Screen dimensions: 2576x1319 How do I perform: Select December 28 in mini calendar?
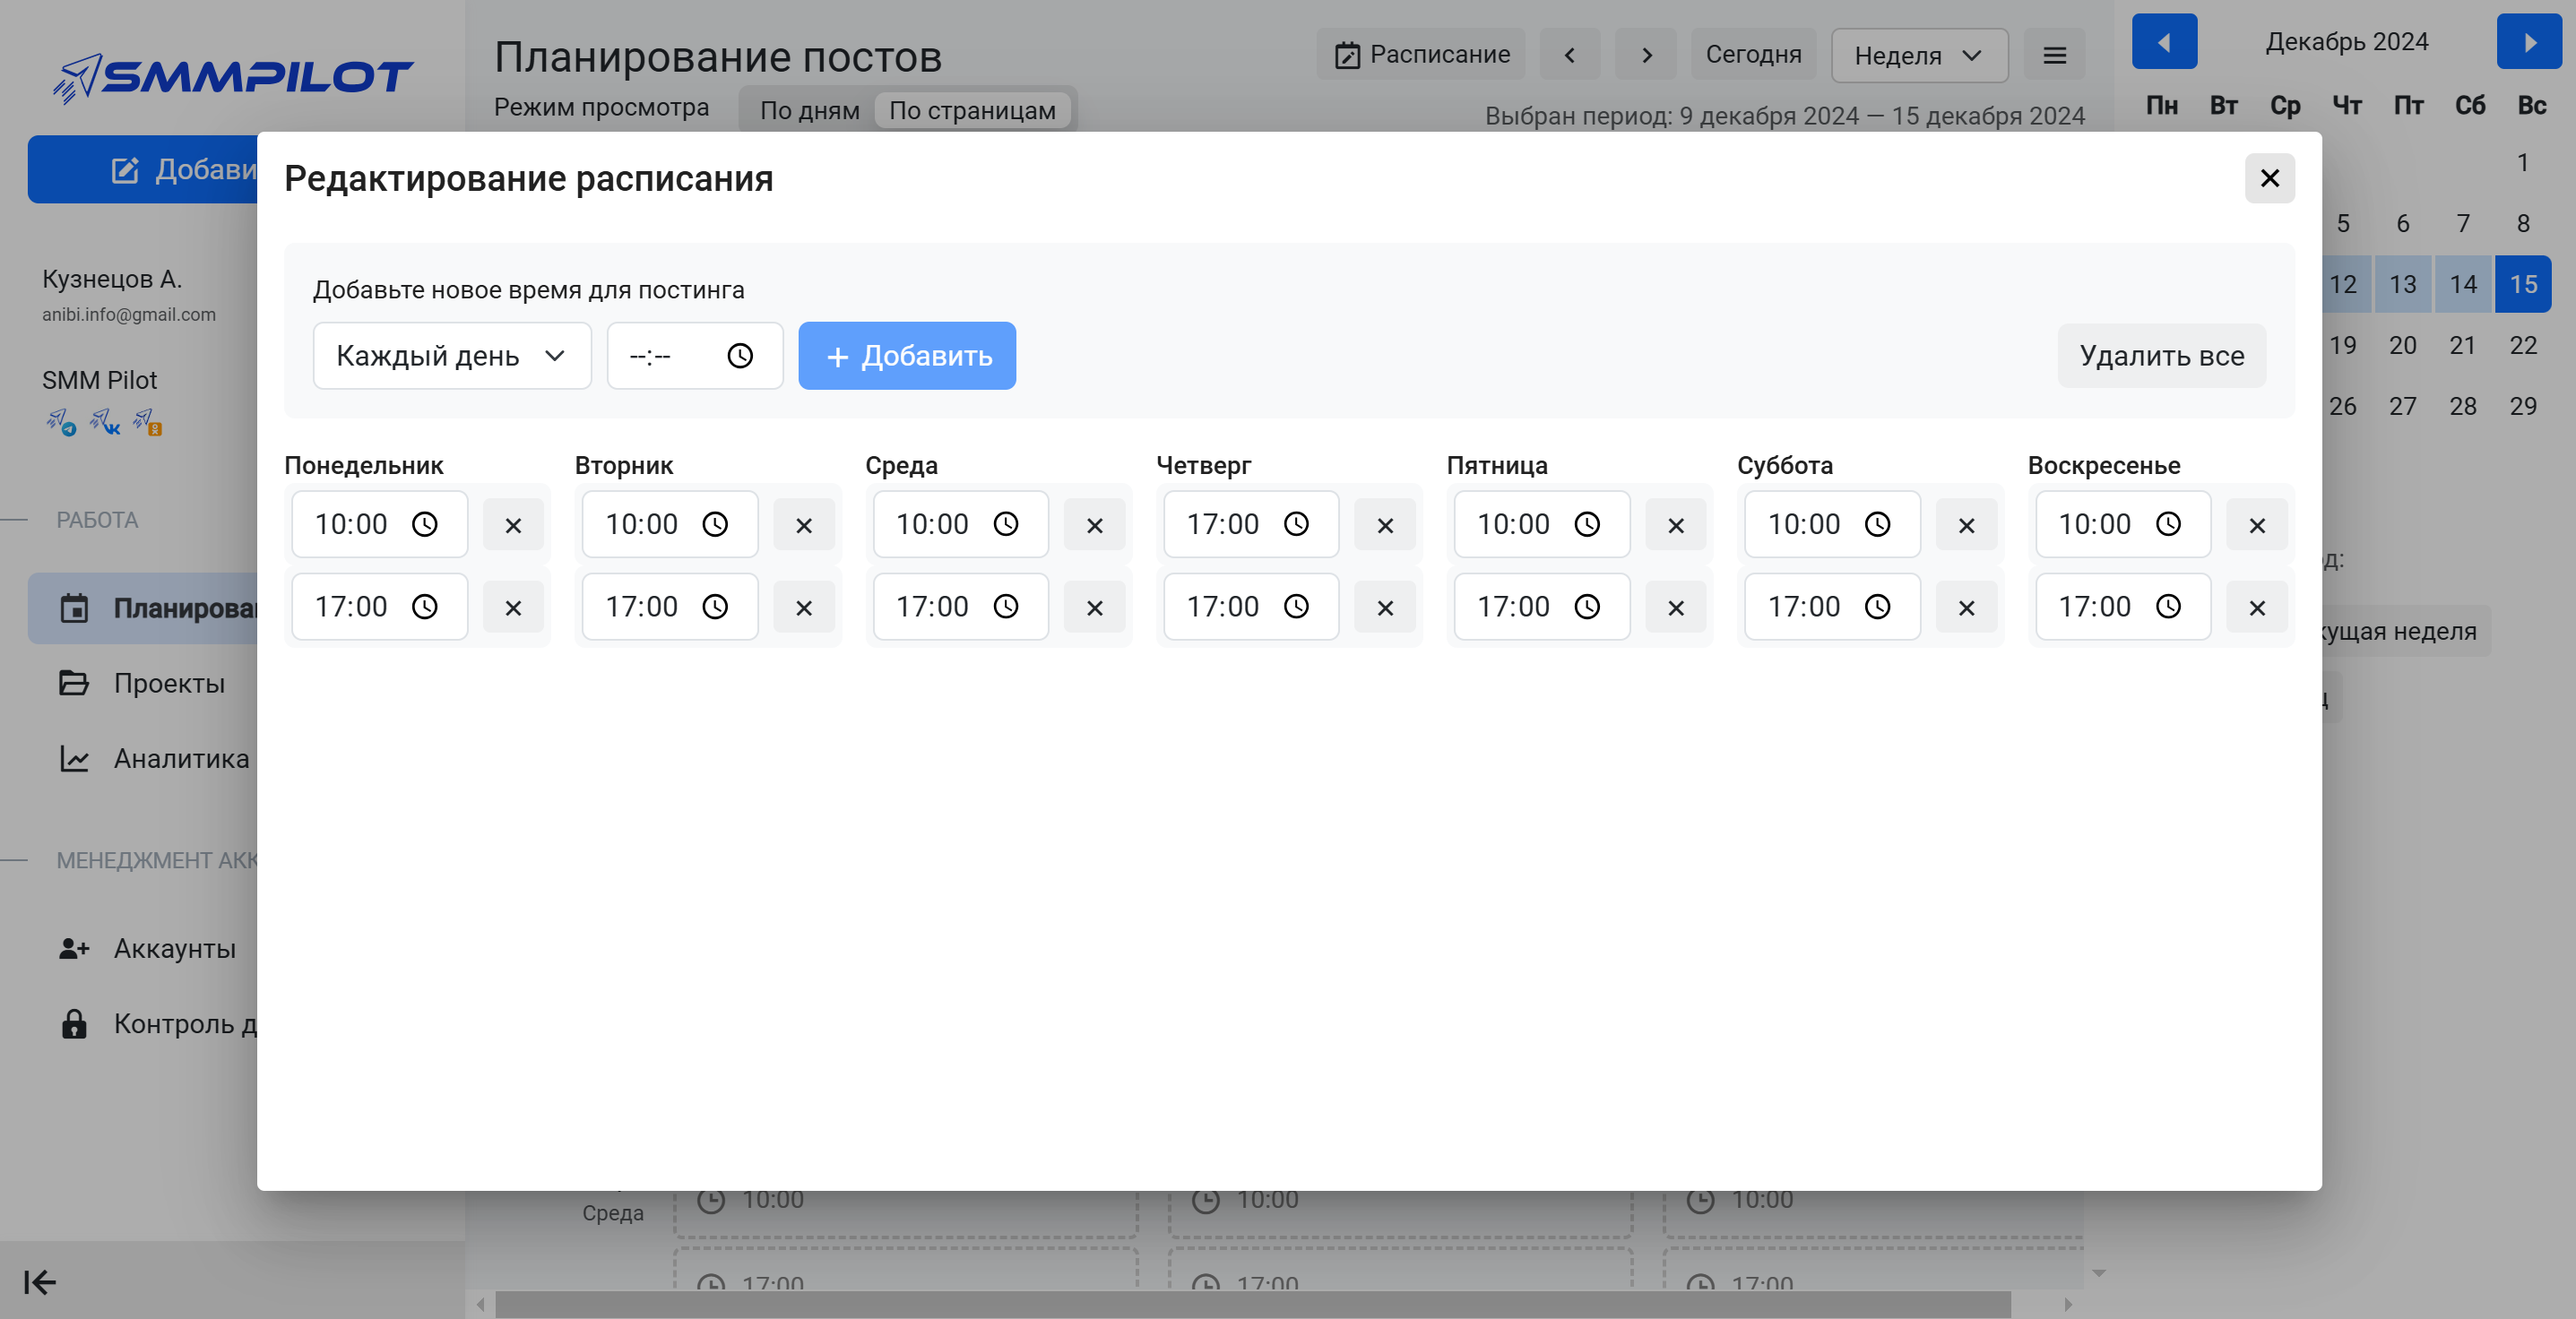[2463, 407]
